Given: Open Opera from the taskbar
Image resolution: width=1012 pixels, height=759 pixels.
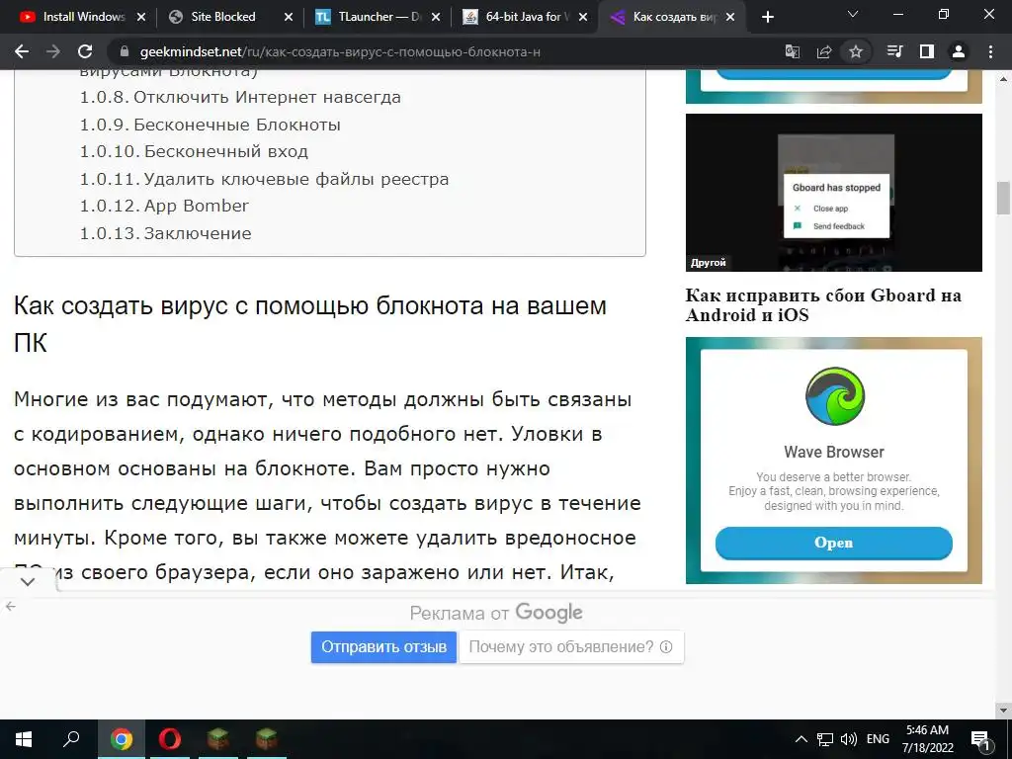Looking at the screenshot, I should coord(169,739).
